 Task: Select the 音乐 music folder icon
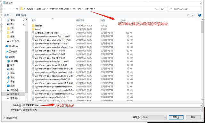[x=8, y=82]
